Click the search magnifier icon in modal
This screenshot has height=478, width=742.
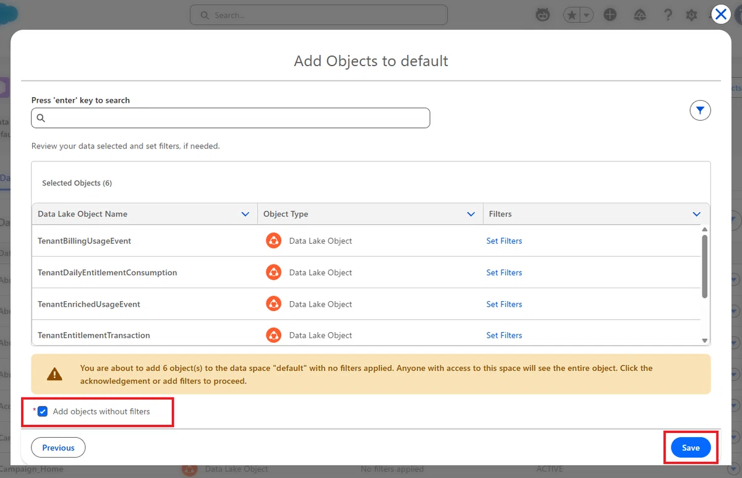click(41, 118)
